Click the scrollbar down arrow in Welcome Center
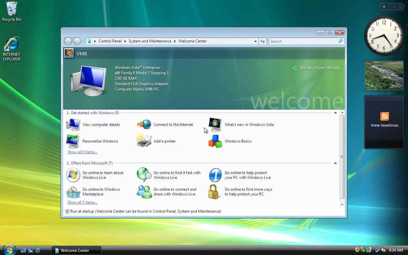Image resolution: width=408 pixels, height=255 pixels. (x=342, y=205)
